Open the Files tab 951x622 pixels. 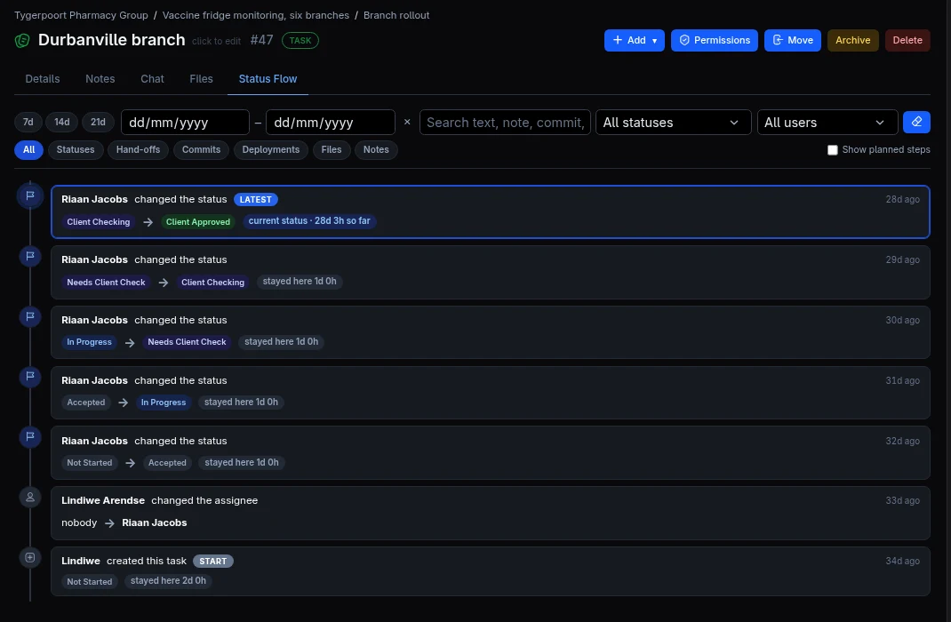(201, 79)
